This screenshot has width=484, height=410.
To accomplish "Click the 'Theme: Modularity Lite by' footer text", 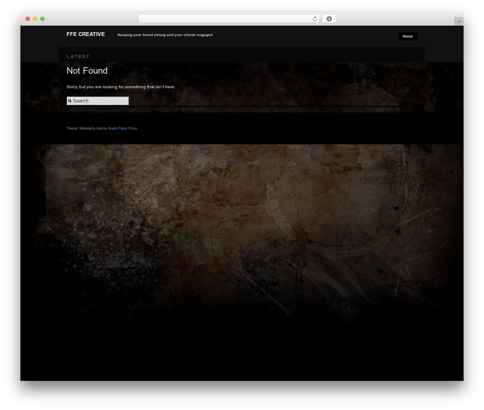I will tap(87, 128).
